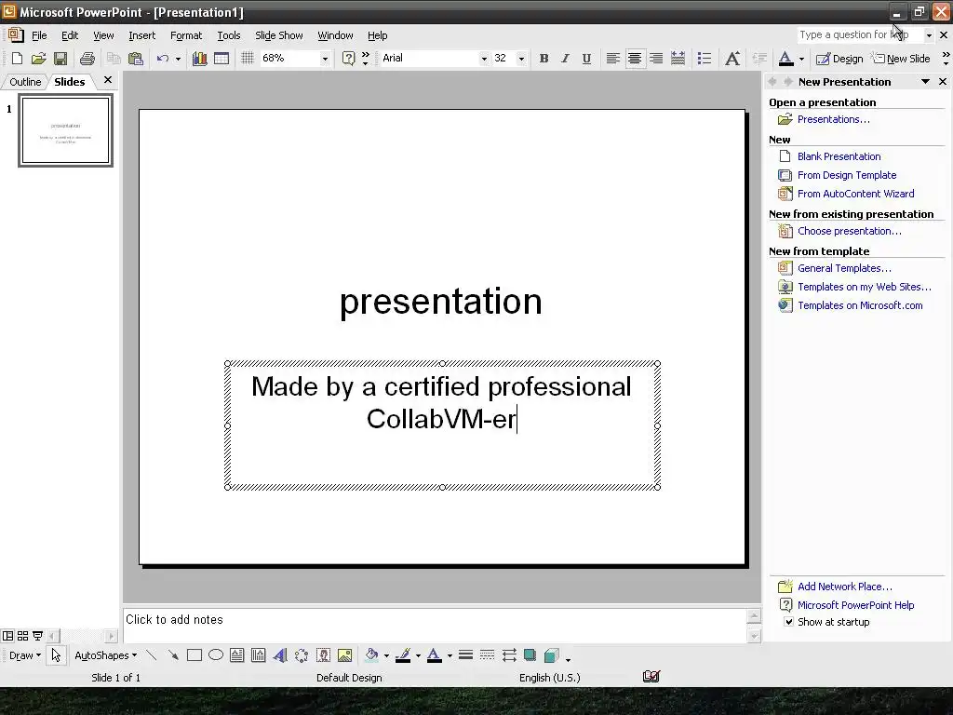Open the Slide Show menu

click(x=279, y=35)
